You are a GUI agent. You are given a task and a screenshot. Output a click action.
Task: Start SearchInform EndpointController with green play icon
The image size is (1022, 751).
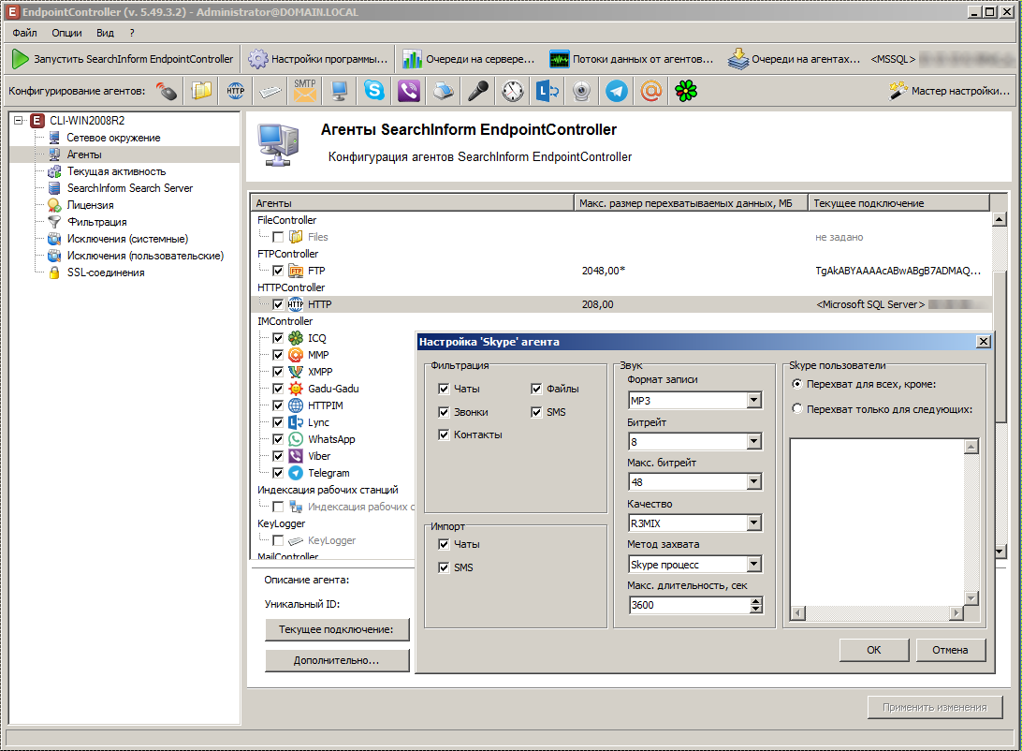(124, 59)
